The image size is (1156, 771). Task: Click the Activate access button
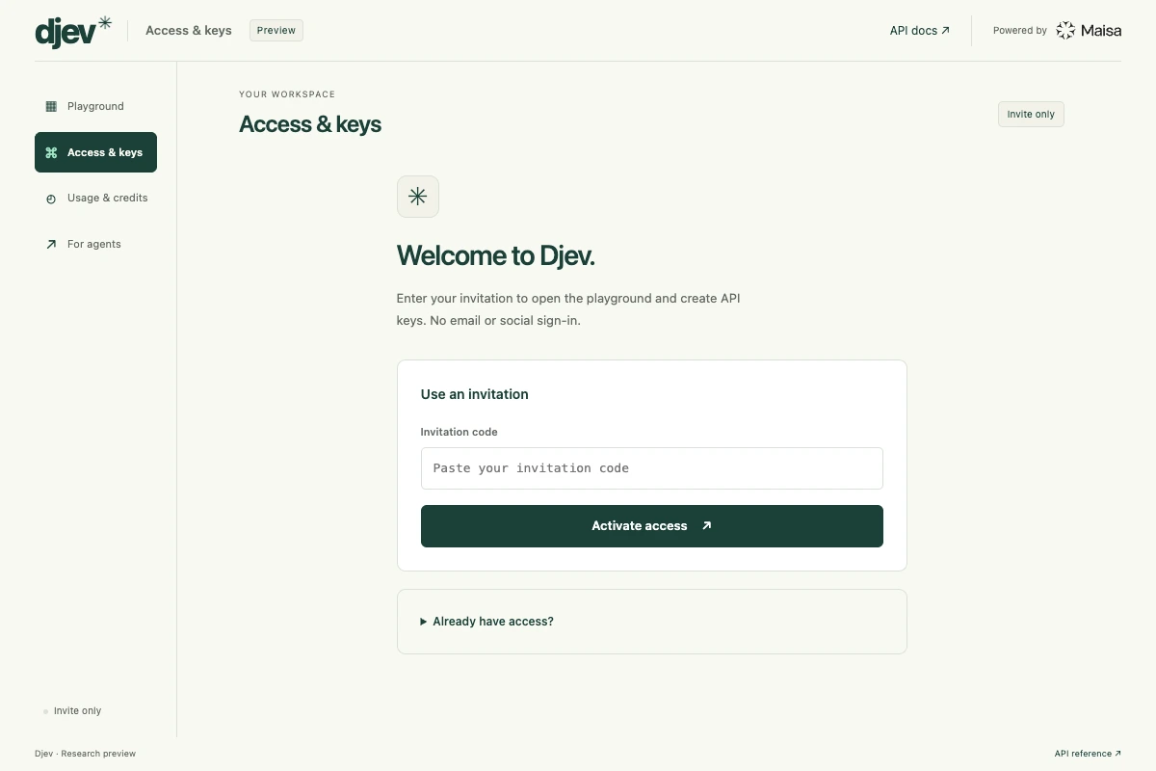click(651, 526)
